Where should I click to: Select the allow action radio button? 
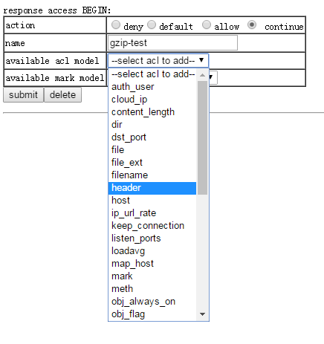click(207, 25)
